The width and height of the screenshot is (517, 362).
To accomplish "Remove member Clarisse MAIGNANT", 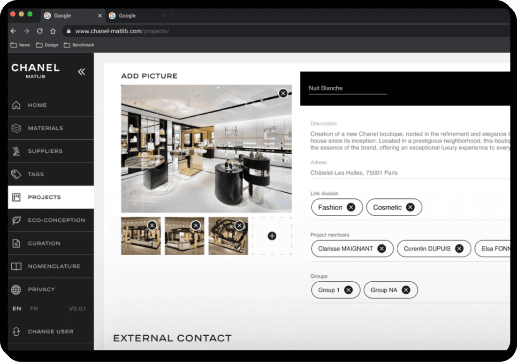I will click(x=381, y=249).
